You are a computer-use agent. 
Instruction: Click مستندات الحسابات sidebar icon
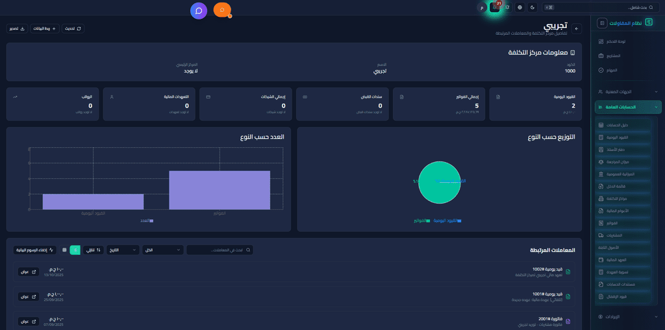click(601, 284)
